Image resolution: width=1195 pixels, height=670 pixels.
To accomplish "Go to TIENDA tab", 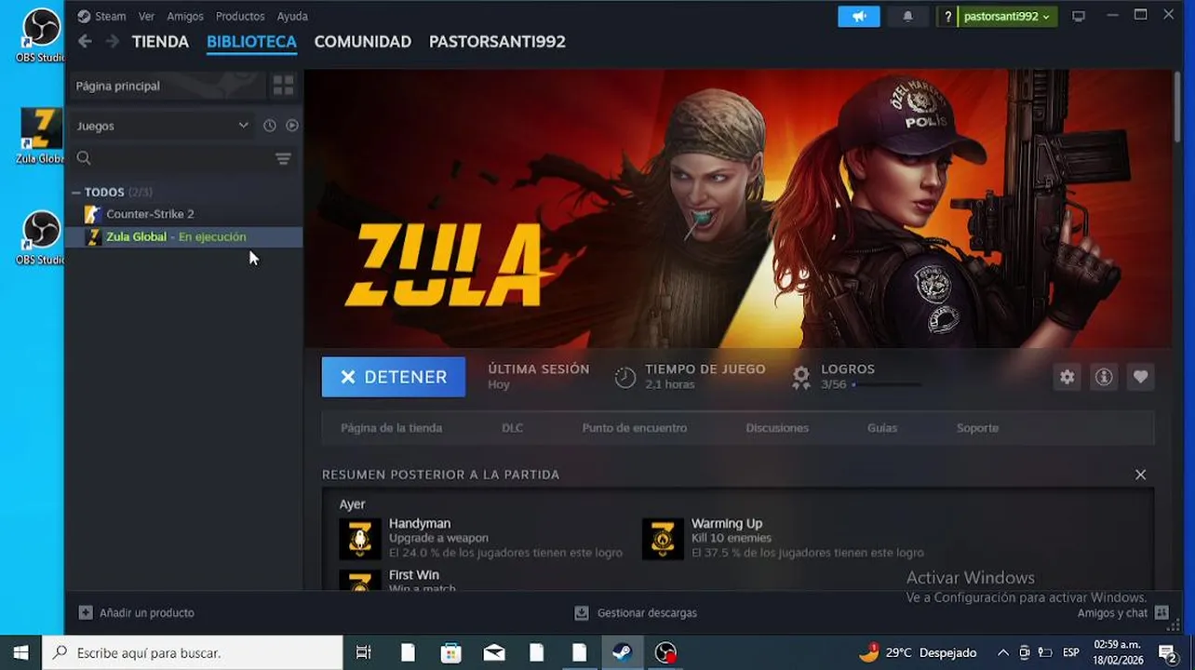I will tap(160, 42).
